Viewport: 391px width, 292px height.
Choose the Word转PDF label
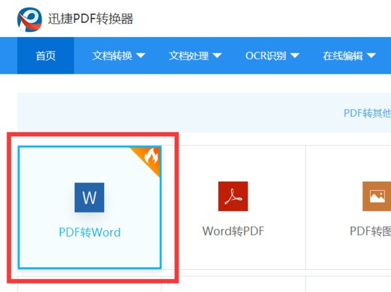(x=233, y=231)
